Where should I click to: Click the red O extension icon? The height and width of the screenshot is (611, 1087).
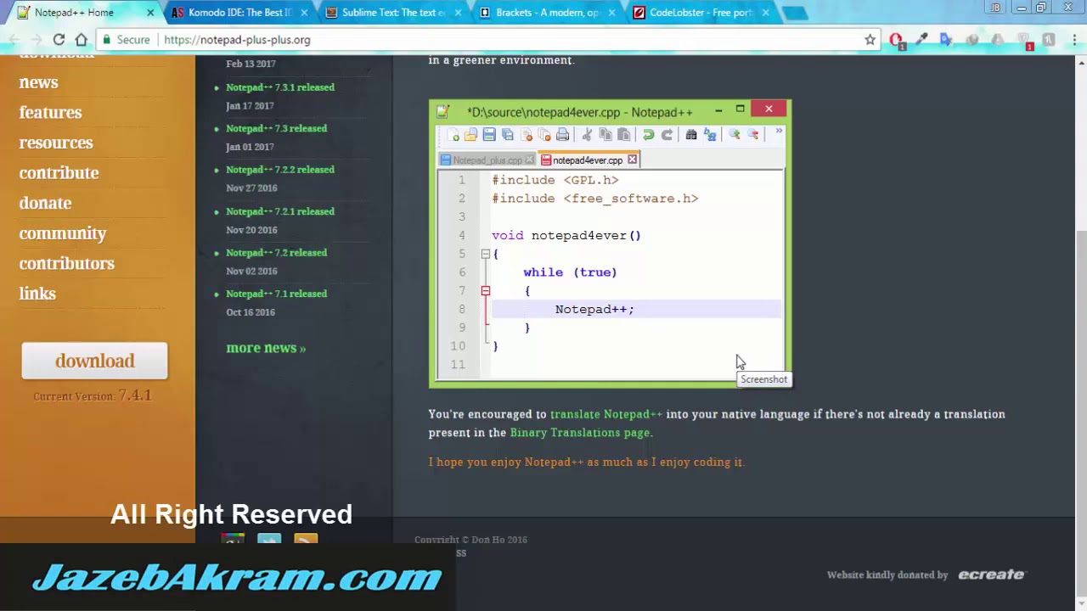click(x=896, y=40)
